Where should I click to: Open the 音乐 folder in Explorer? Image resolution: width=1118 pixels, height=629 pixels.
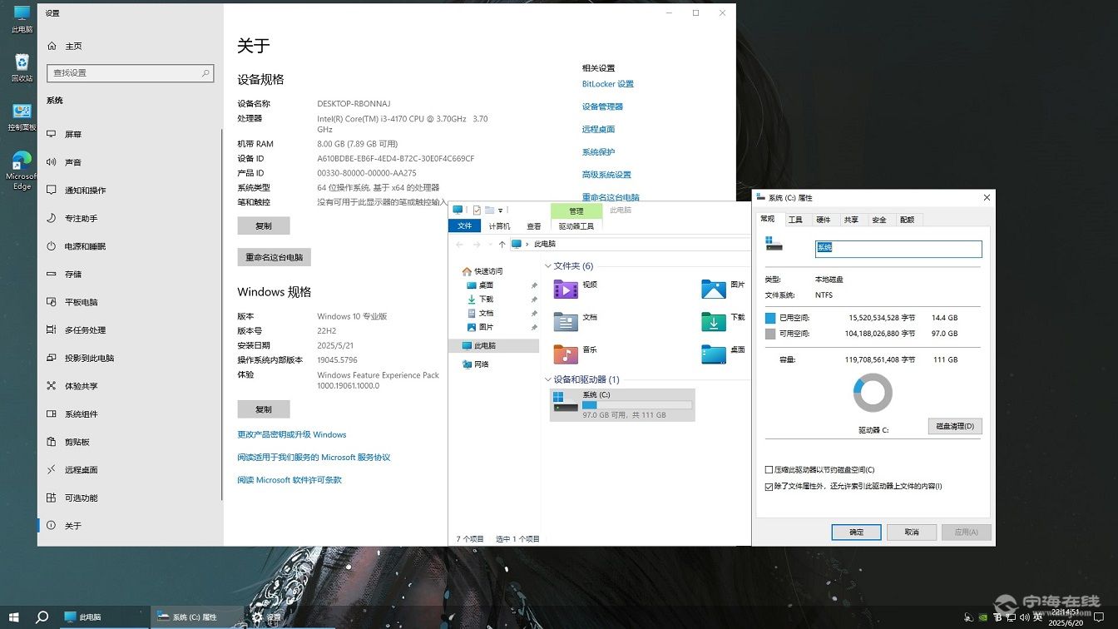click(x=576, y=354)
